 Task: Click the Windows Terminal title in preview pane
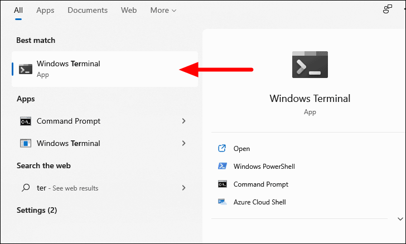coord(310,99)
